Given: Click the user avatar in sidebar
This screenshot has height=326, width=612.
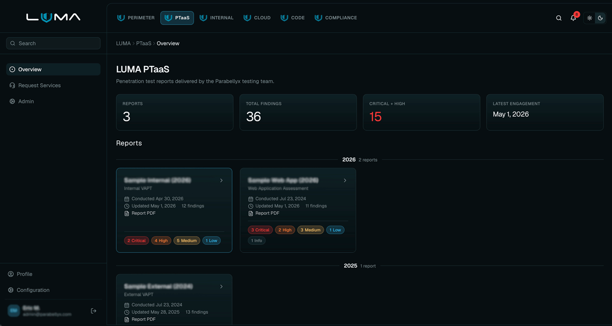Looking at the screenshot, I should tap(13, 311).
